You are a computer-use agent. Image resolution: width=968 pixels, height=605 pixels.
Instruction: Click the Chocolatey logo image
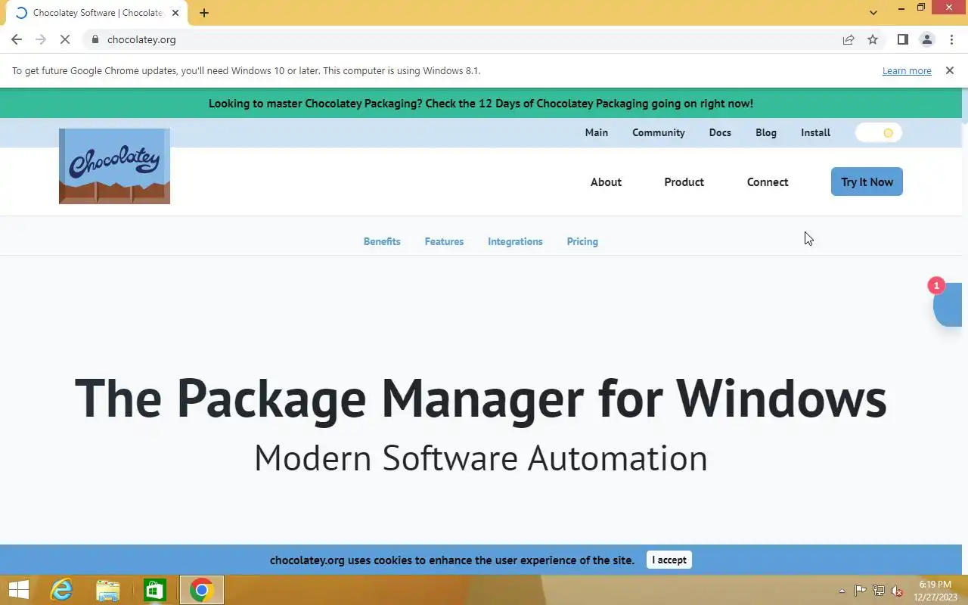(114, 166)
